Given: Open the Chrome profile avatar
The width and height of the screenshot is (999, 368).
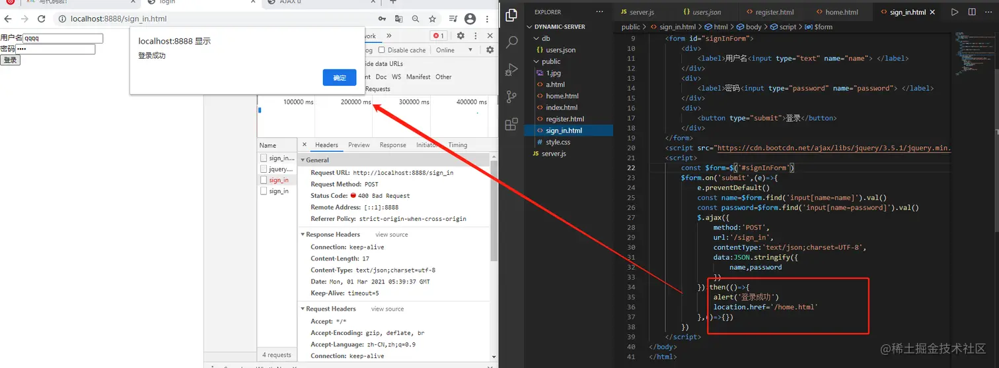Looking at the screenshot, I should click(x=470, y=19).
